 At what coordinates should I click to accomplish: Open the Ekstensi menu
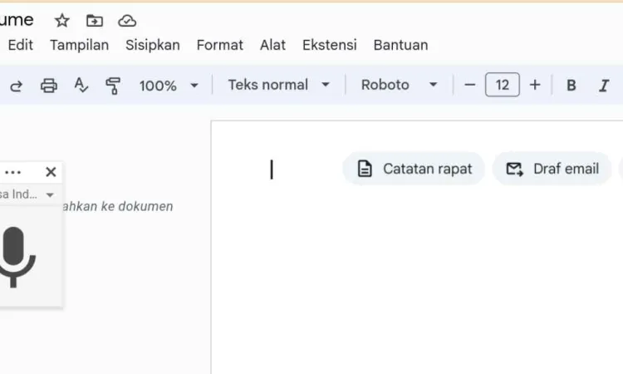[x=330, y=45]
